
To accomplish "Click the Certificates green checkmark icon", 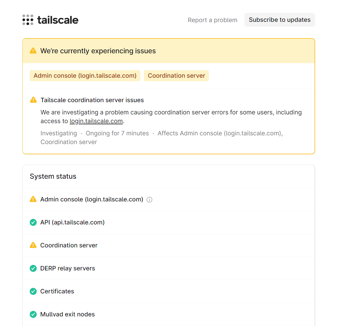I will [33, 291].
